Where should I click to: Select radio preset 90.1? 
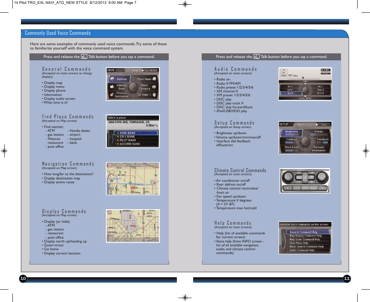click(290, 87)
